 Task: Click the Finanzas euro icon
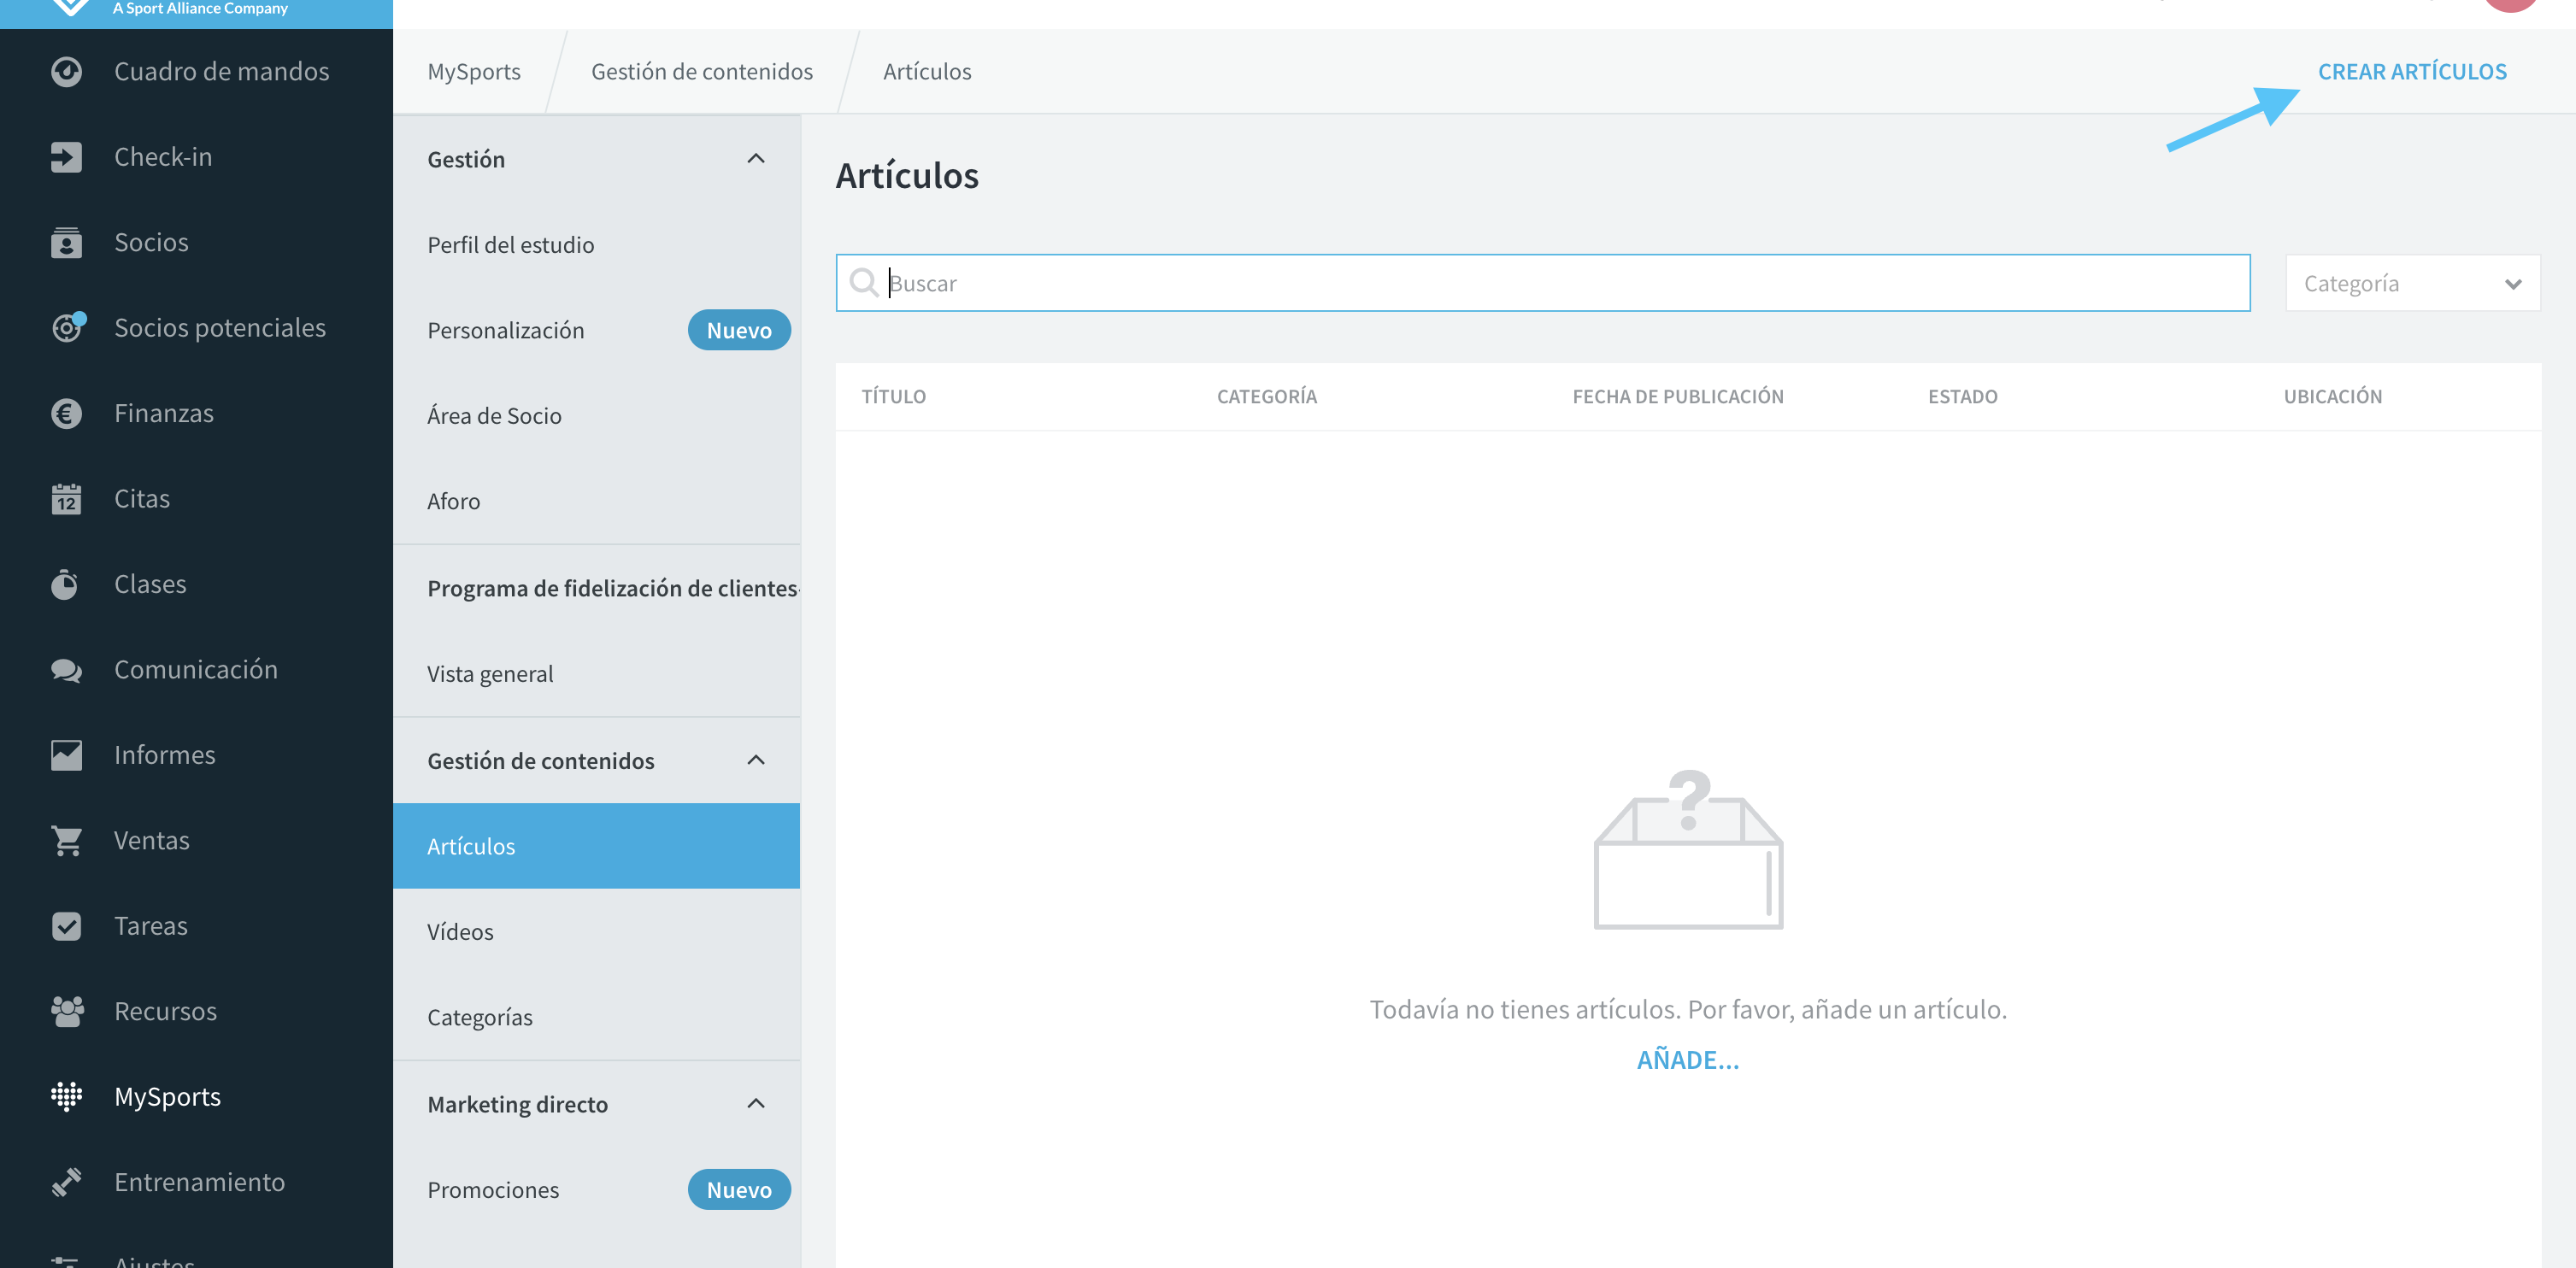[66, 413]
